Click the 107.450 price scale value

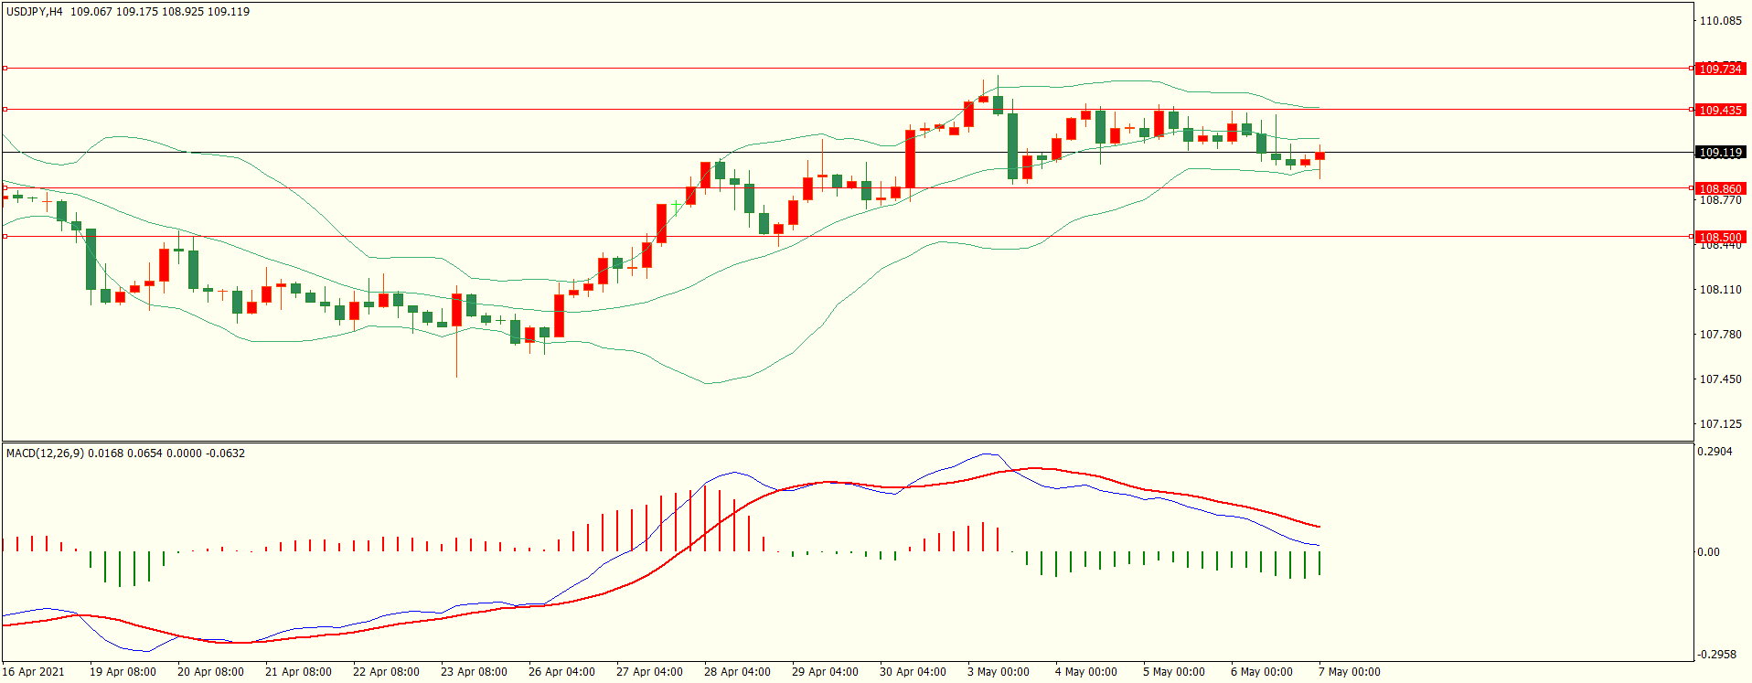(x=1720, y=379)
